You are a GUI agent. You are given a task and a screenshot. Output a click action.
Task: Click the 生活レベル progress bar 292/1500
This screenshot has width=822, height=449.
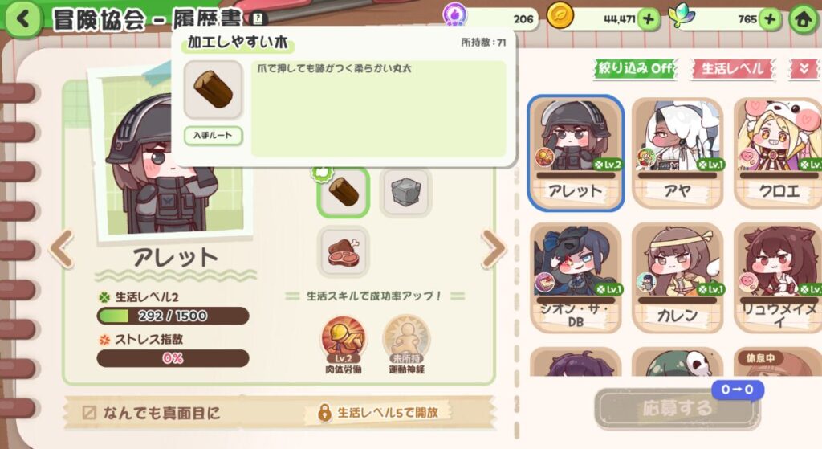pyautogui.click(x=173, y=316)
